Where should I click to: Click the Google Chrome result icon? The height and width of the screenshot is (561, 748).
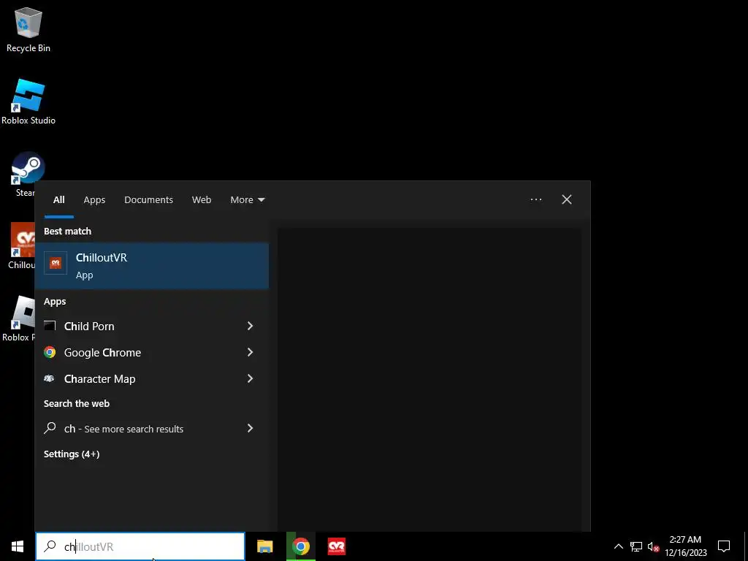(x=50, y=353)
